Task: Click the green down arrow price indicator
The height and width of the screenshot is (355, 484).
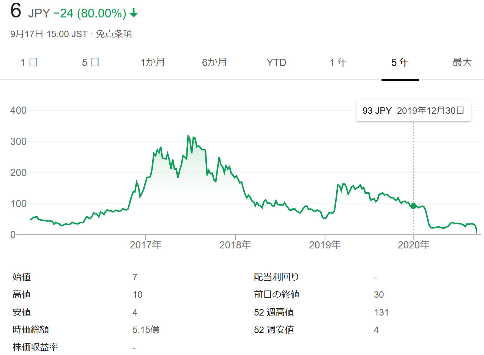Action: (134, 14)
